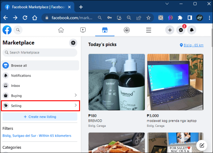Open the Marketplace Inbox item
Viewport: 213px width, 153px height.
point(40,86)
